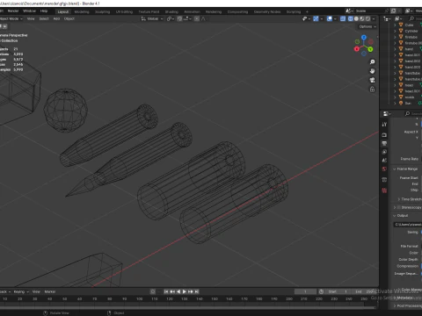Open viewport Object menu
The height and width of the screenshot is (316, 422).
coord(69,18)
